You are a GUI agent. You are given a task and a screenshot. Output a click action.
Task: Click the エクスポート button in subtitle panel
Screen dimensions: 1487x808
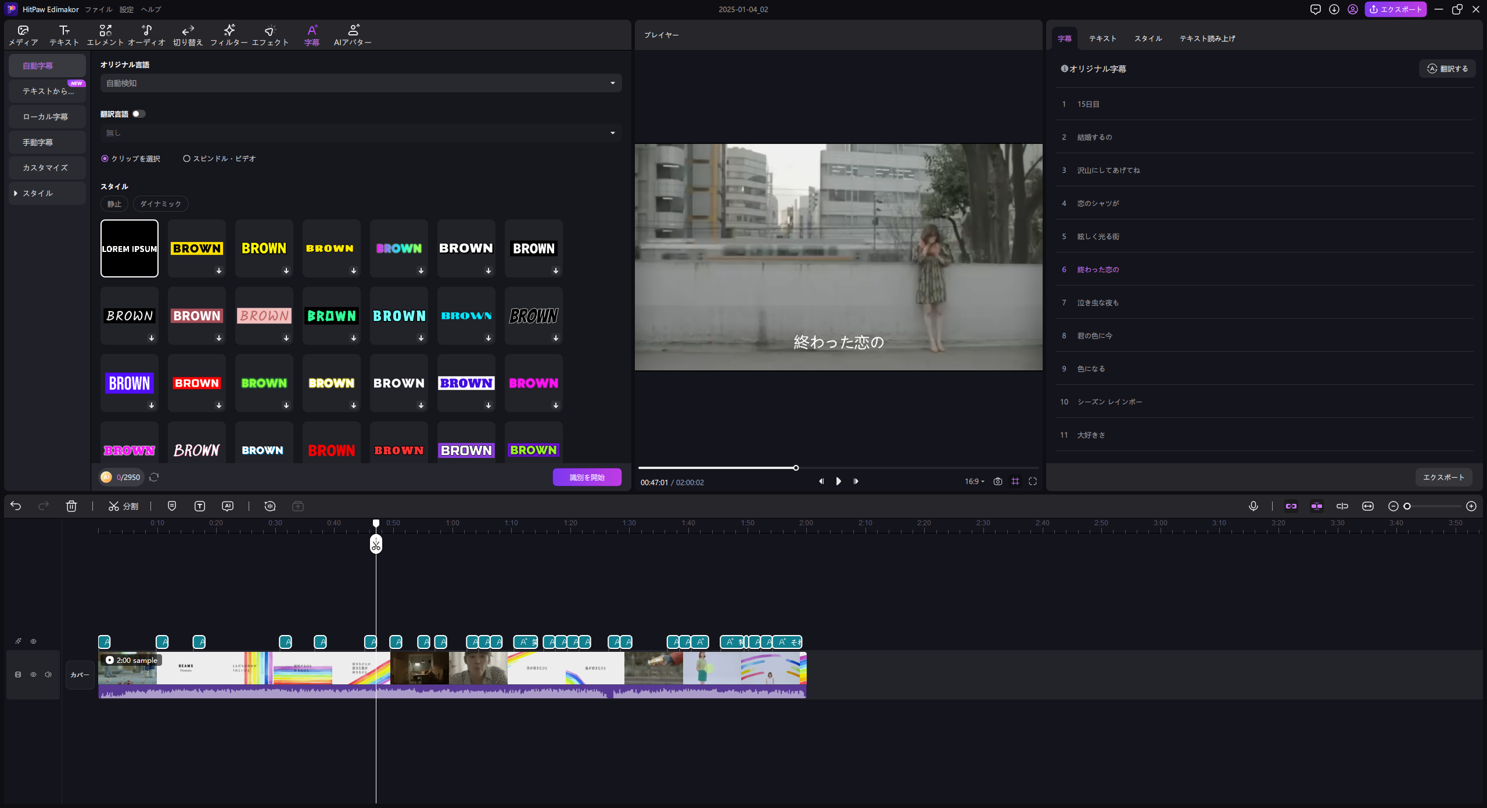[x=1443, y=477]
